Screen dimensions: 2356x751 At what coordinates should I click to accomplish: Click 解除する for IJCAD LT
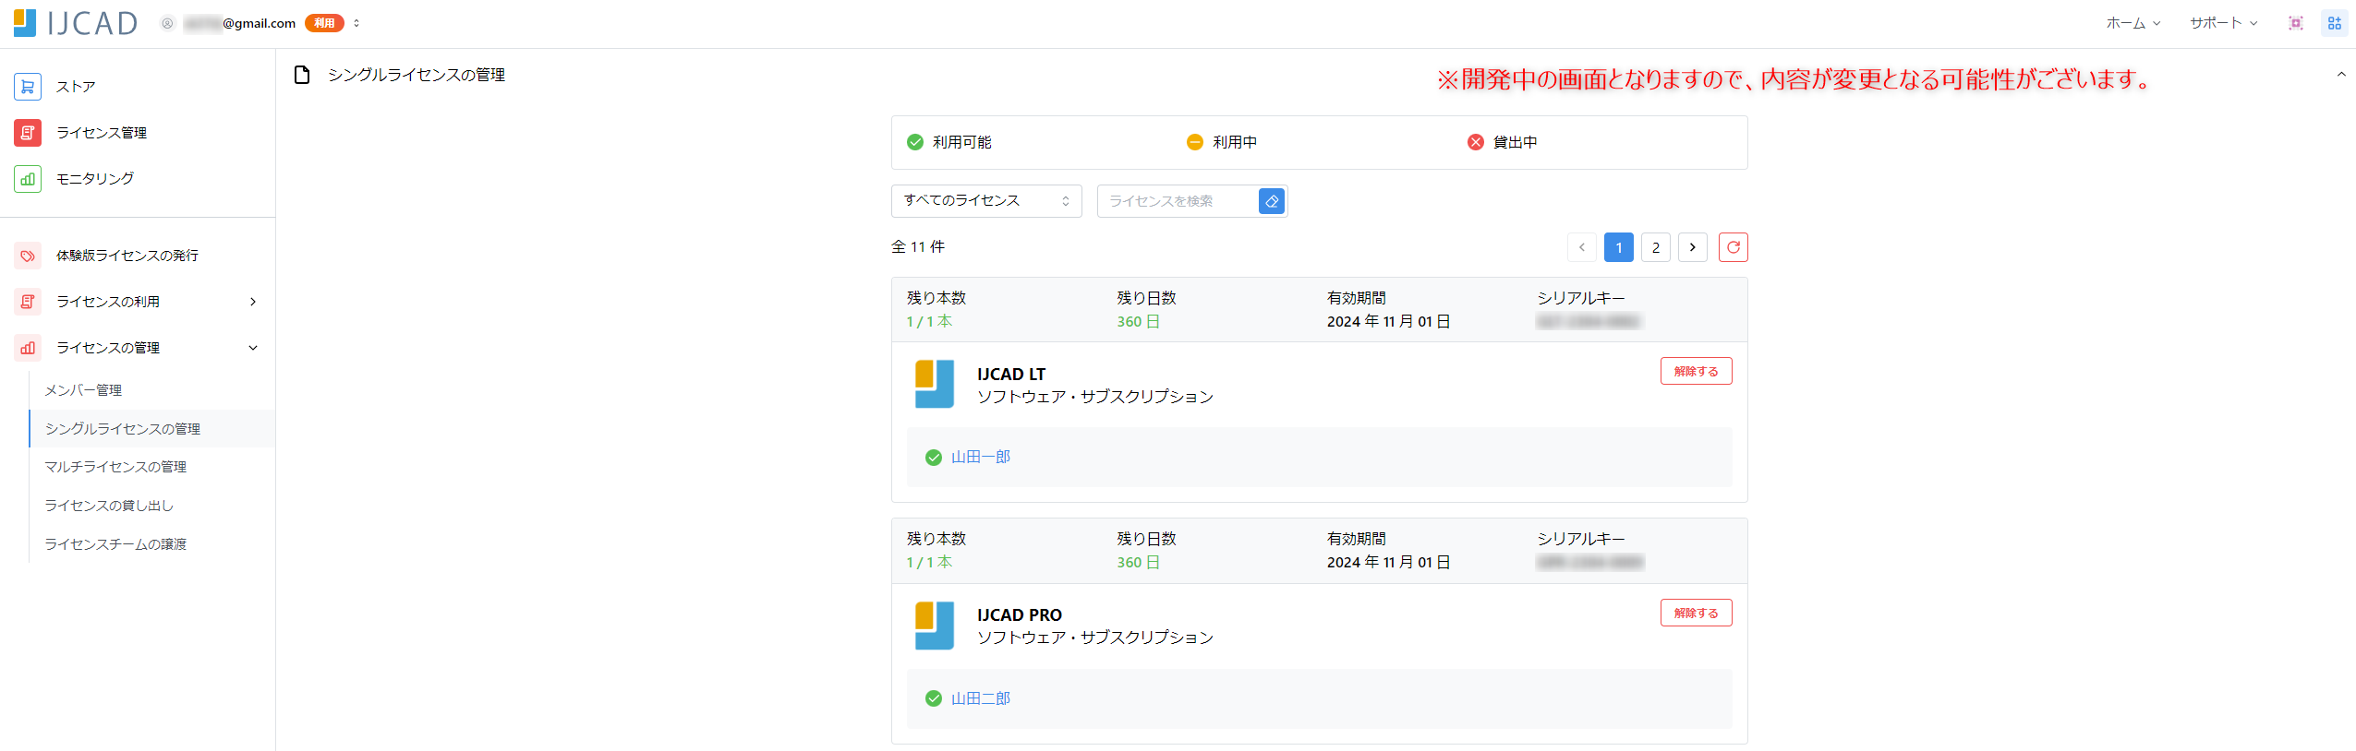coord(1696,371)
